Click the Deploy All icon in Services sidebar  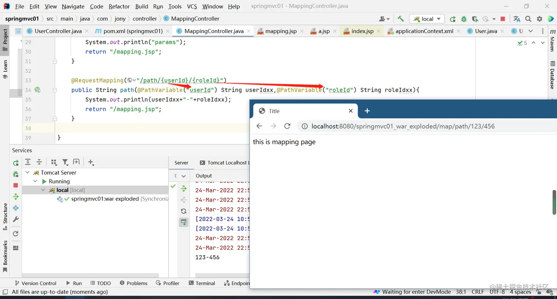15,197
